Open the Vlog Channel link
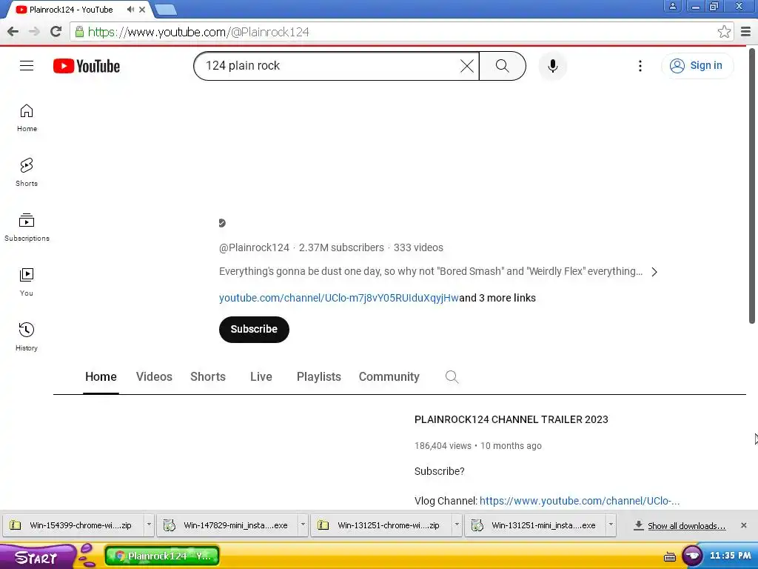The width and height of the screenshot is (758, 569). 579,501
